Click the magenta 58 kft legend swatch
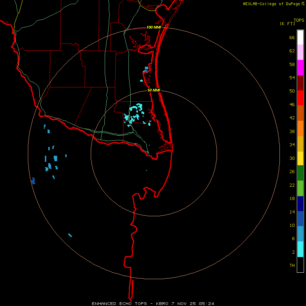306x306 pixels. [300, 68]
